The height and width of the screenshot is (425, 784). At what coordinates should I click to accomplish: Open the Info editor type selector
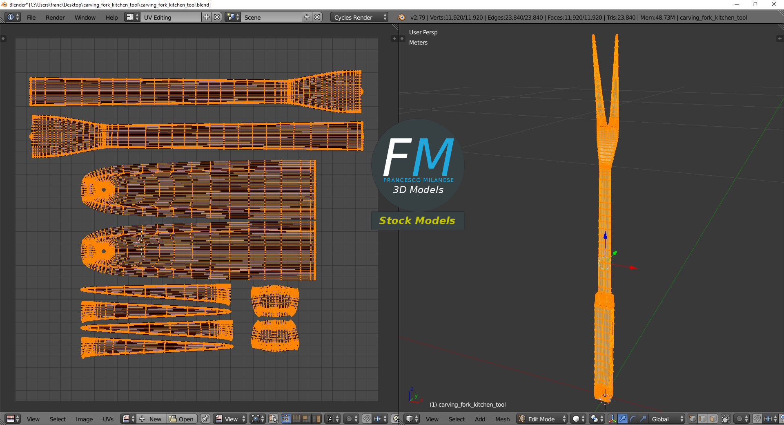click(13, 17)
